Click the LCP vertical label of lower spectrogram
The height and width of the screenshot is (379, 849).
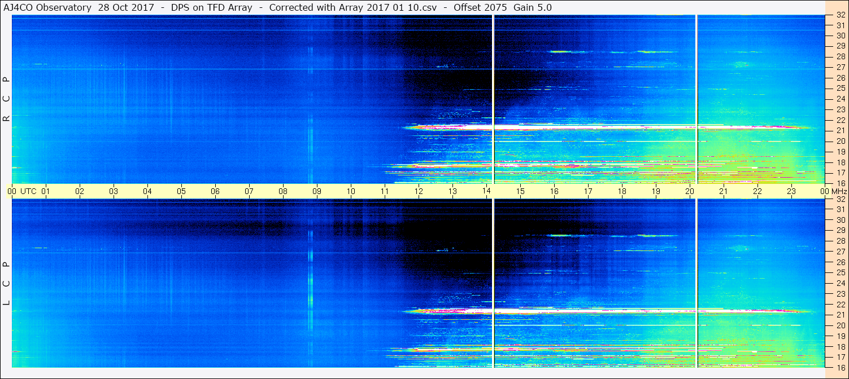(7, 284)
